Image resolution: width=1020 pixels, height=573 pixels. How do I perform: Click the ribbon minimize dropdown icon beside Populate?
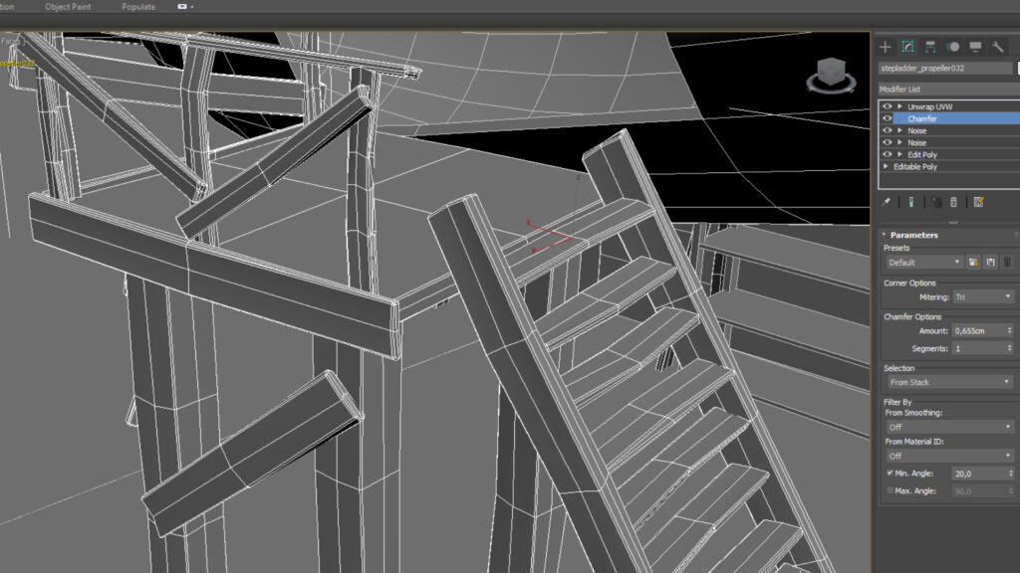click(185, 7)
